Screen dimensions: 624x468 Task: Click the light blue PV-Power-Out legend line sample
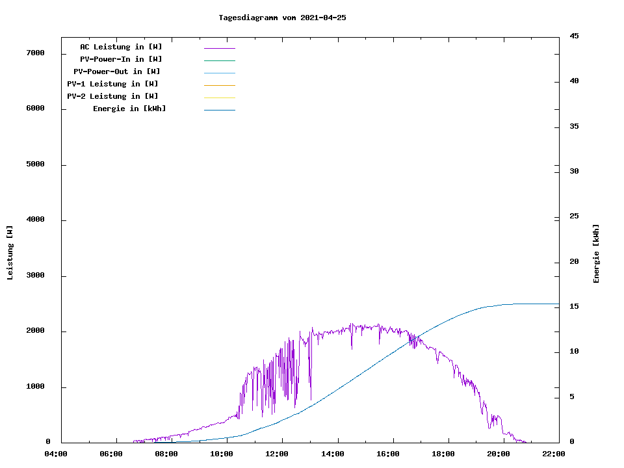pyautogui.click(x=219, y=73)
